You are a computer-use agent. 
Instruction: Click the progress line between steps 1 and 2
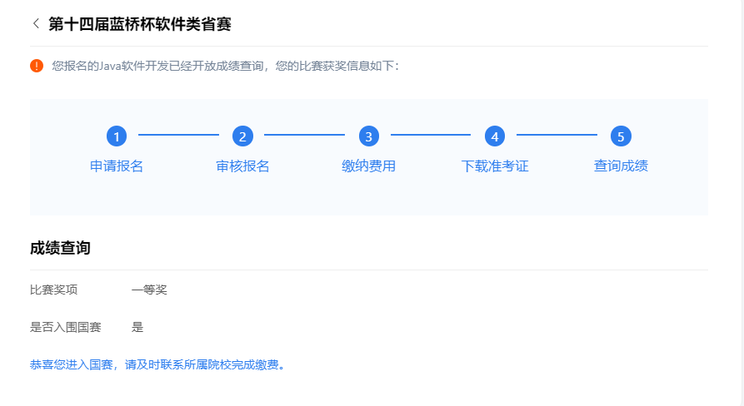pos(179,135)
